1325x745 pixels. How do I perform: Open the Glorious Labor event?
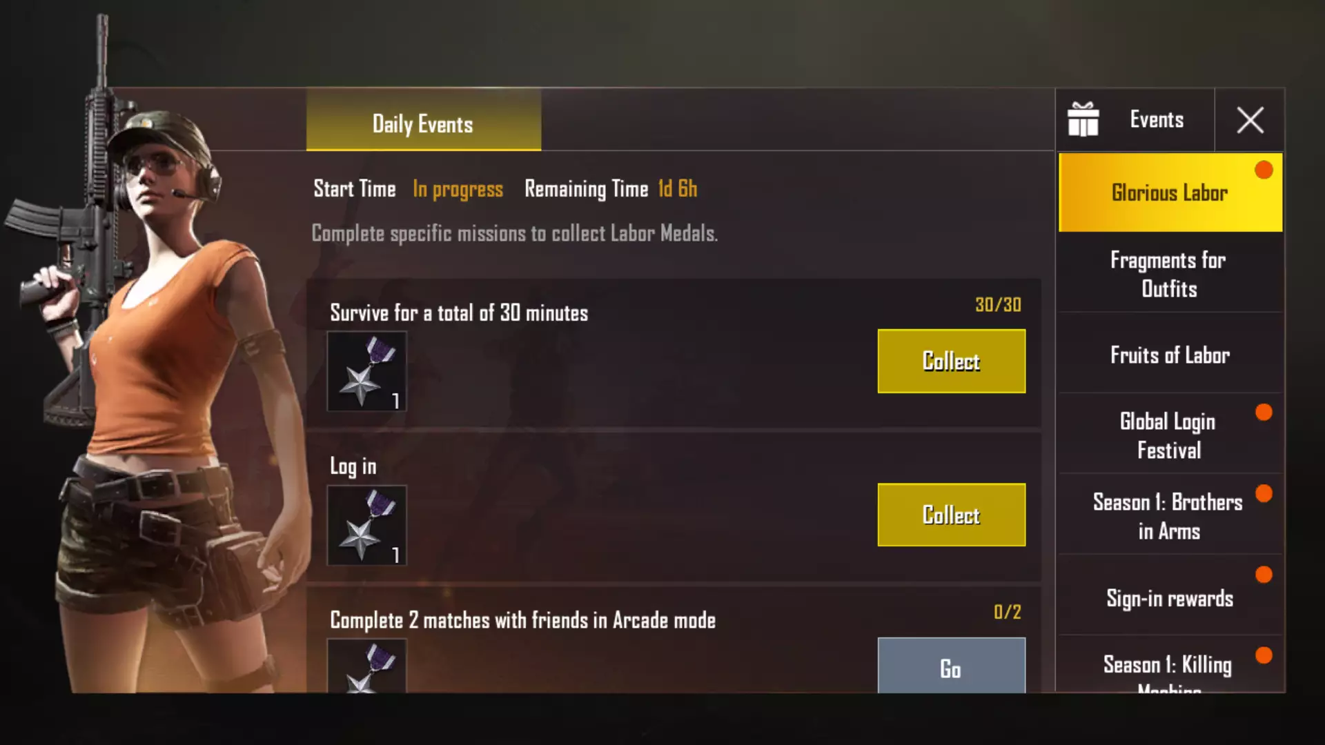pos(1170,192)
